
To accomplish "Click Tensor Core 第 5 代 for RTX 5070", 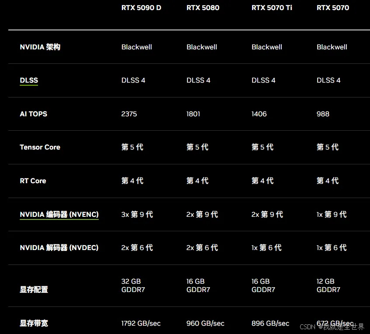I will tap(328, 147).
